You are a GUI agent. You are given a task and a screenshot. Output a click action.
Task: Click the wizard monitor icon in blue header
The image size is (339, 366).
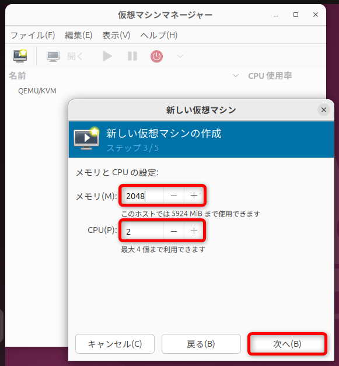pos(86,138)
